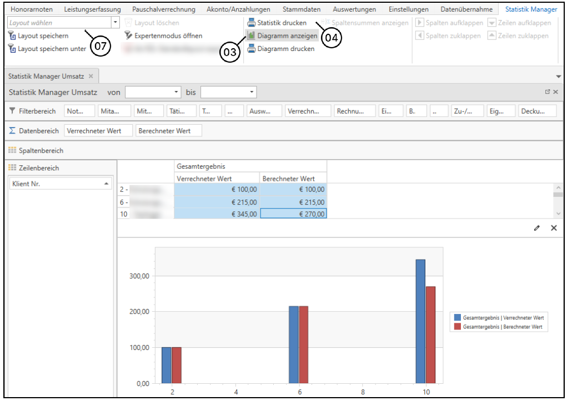Pop out the Statistik Manager Umsatz panel
The width and height of the screenshot is (567, 401).
tap(547, 92)
